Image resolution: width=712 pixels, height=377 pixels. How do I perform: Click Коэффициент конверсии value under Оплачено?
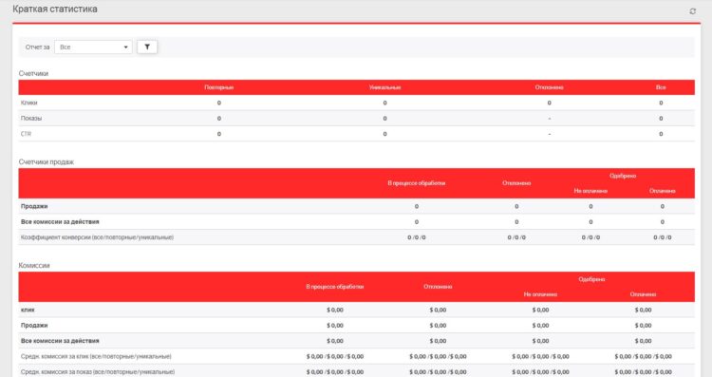click(x=663, y=237)
